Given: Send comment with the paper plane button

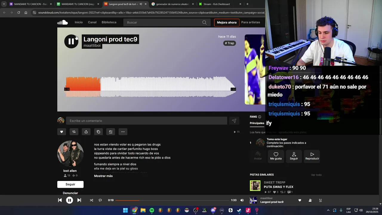Looking at the screenshot, I should [234, 121].
